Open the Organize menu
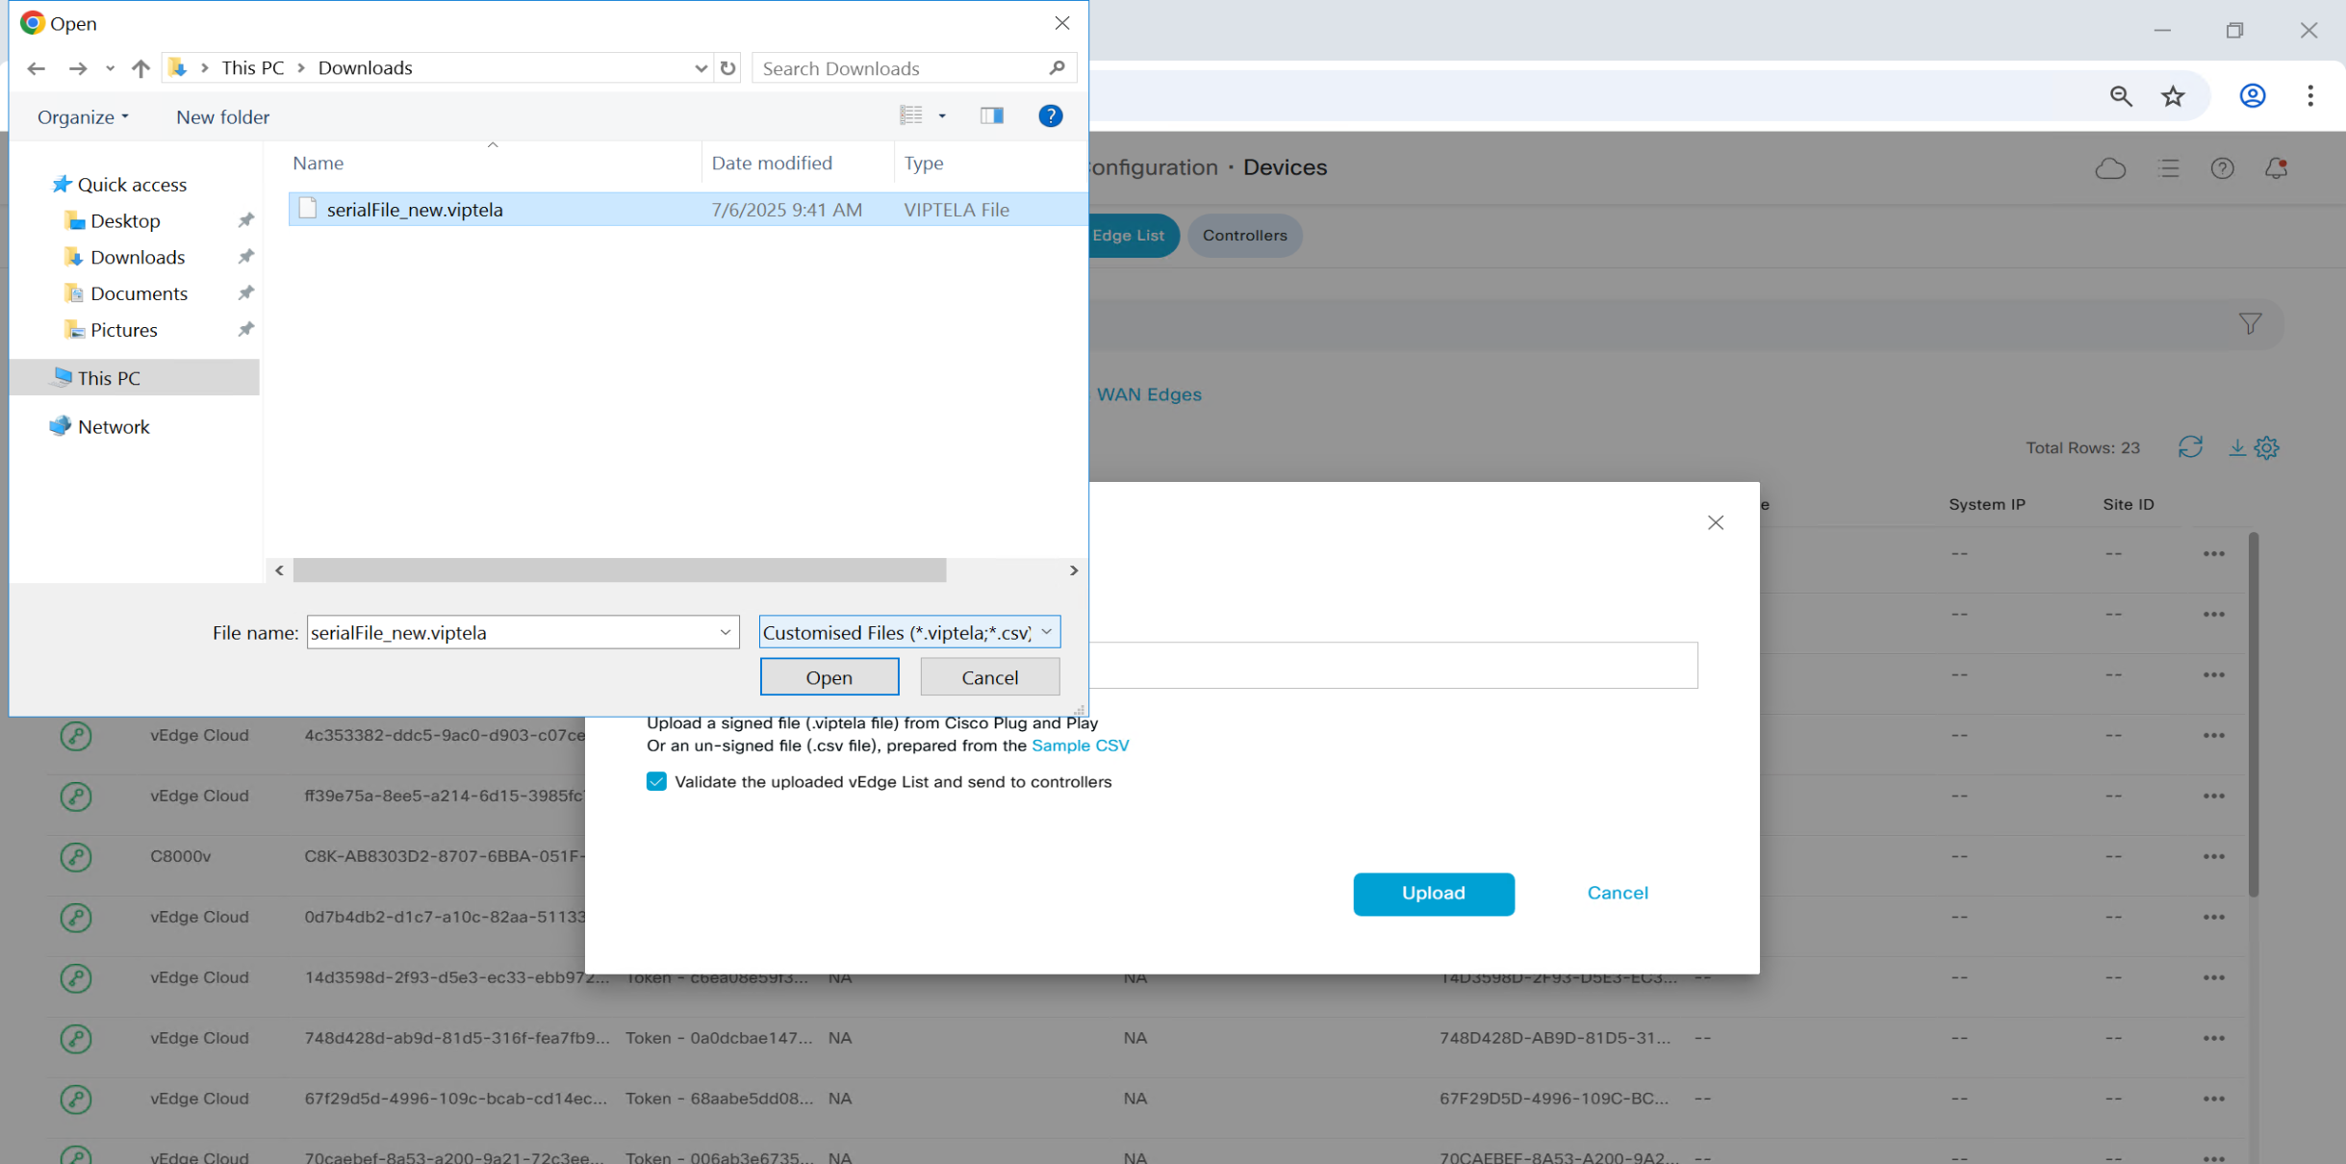The height and width of the screenshot is (1164, 2346). pos(83,117)
